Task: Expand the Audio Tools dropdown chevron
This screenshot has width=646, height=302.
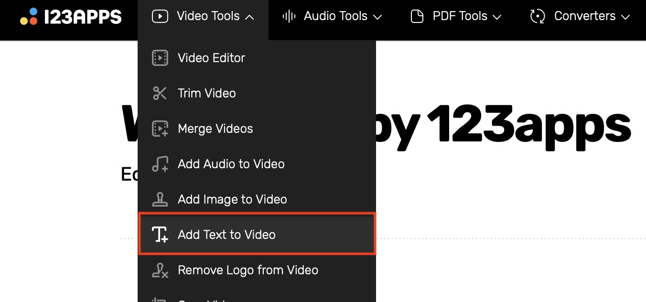Action: (377, 17)
